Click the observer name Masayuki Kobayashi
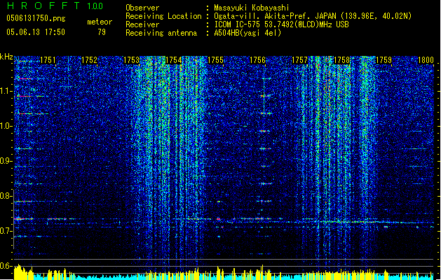The height and width of the screenshot is (280, 441). (x=251, y=8)
